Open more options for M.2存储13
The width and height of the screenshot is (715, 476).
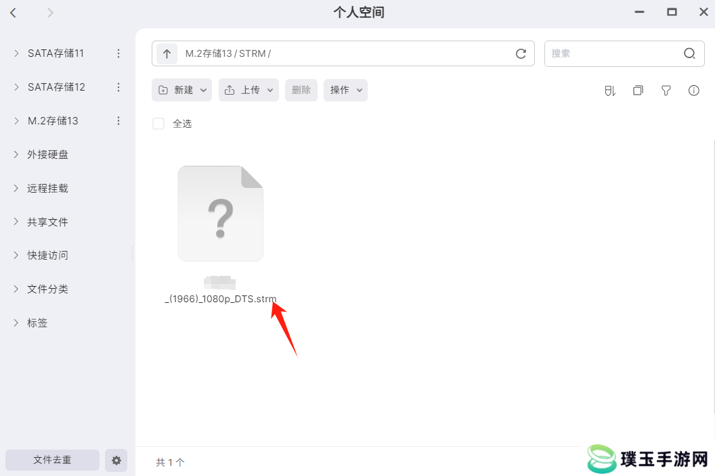(118, 121)
